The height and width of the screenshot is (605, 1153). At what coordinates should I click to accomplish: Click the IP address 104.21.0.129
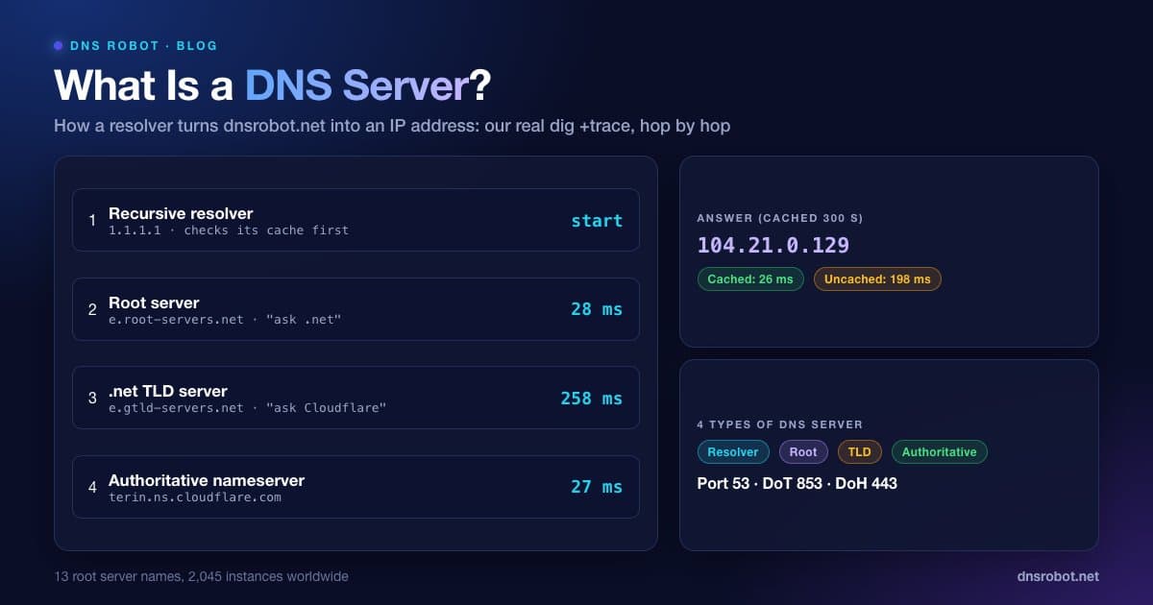(773, 245)
